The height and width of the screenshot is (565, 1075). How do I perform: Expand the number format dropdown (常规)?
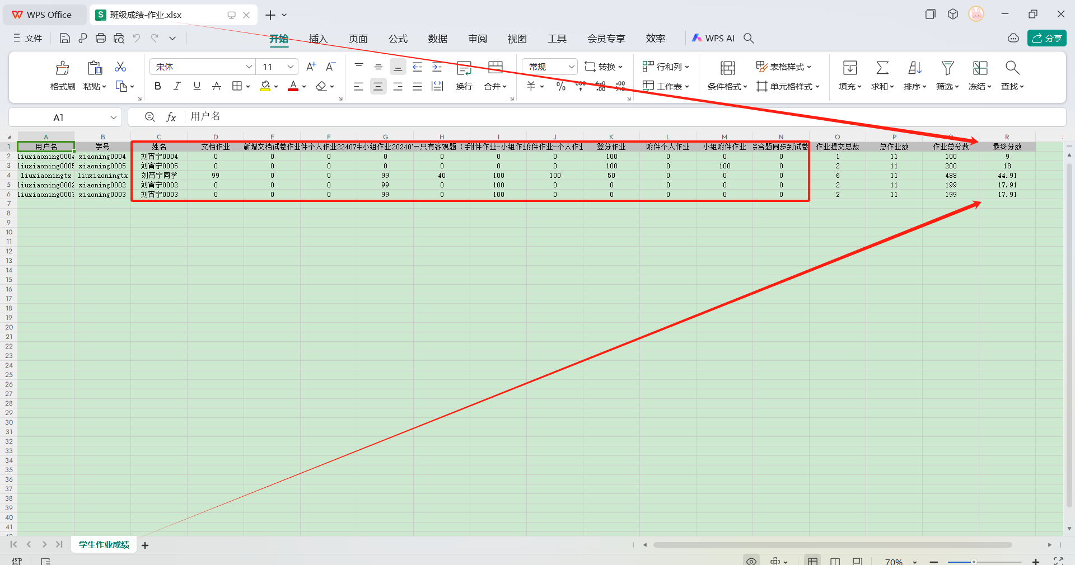[x=571, y=67]
